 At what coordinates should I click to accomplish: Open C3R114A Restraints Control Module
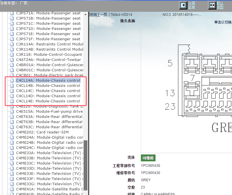[x=49, y=44]
